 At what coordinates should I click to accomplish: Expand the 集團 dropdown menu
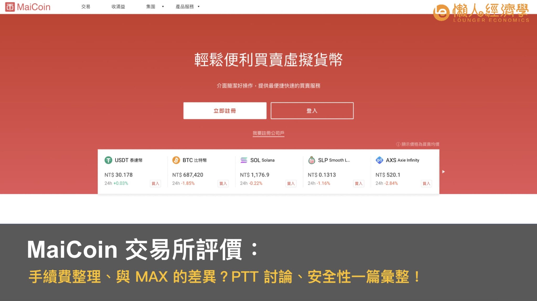155,7
